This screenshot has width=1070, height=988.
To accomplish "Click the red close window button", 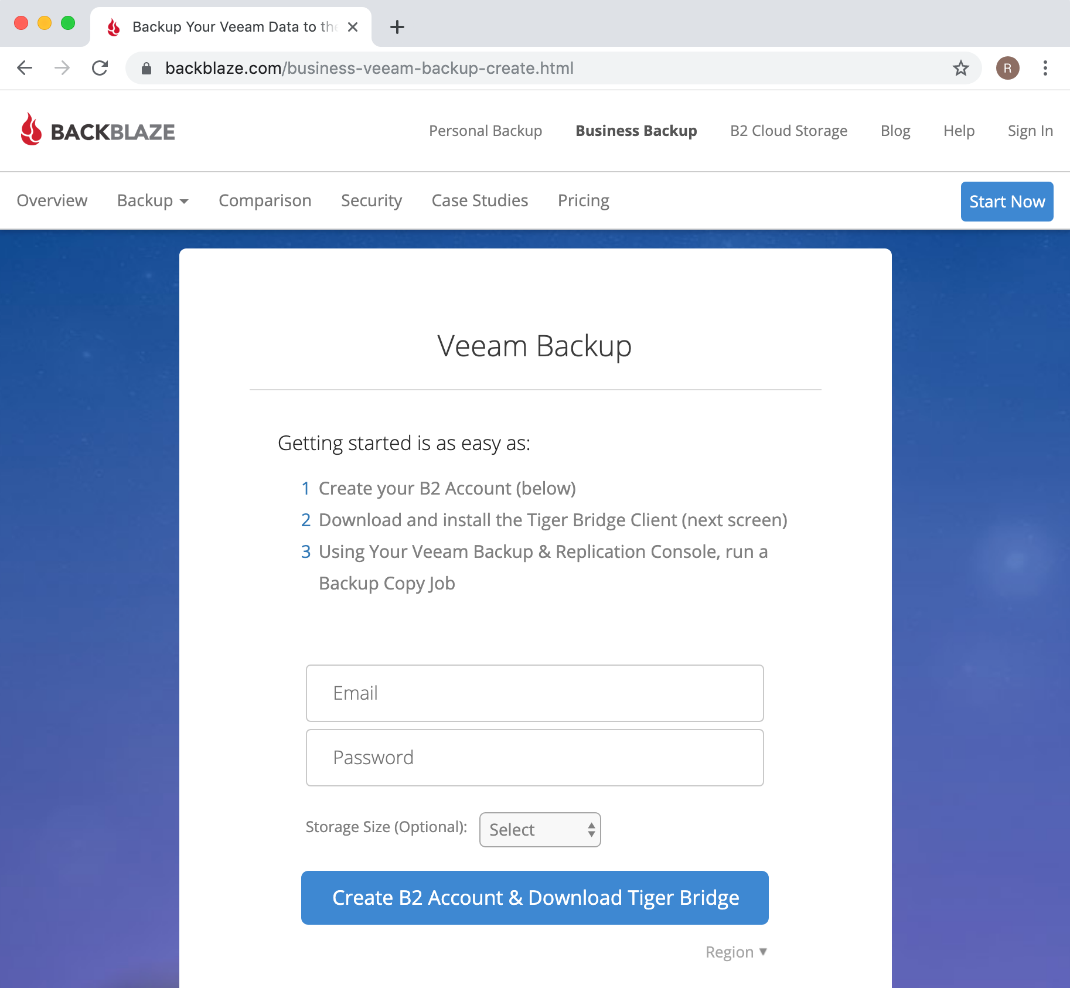I will pyautogui.click(x=21, y=23).
